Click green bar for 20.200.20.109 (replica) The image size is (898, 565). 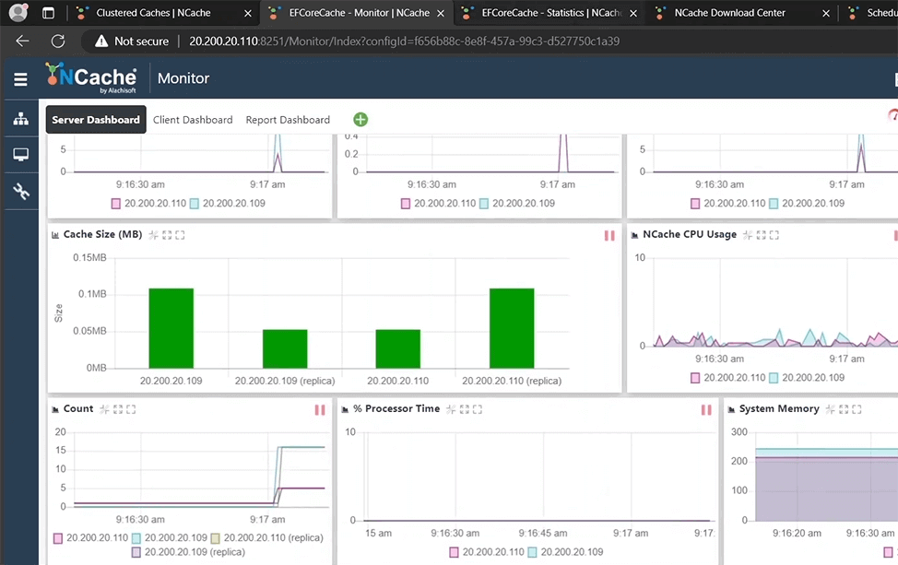coord(285,348)
